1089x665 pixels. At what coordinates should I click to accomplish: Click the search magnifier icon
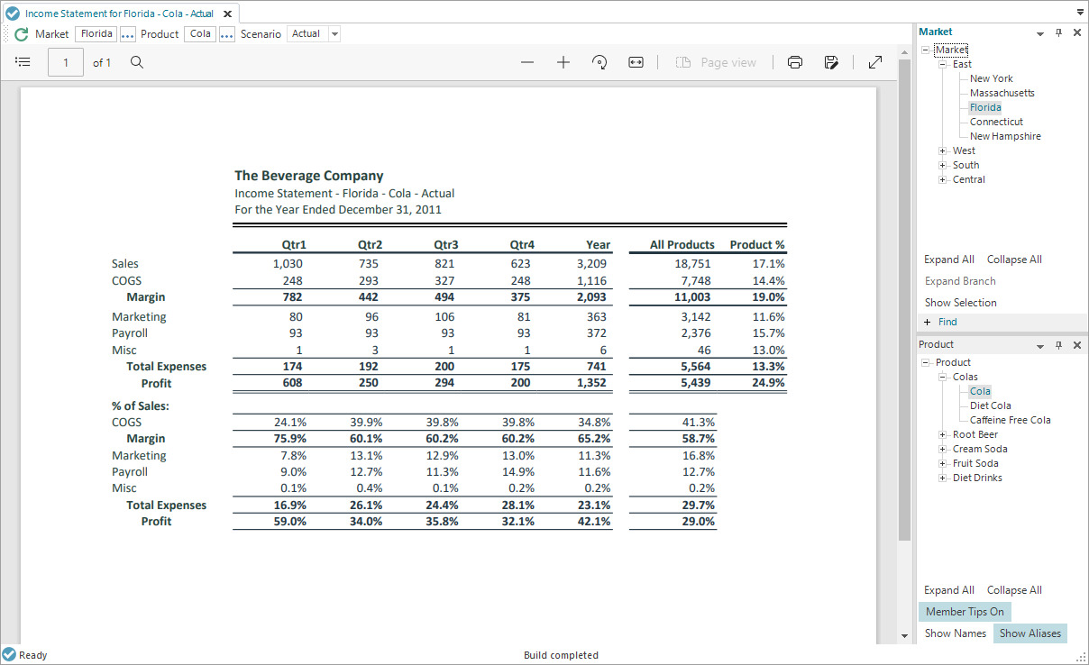137,62
